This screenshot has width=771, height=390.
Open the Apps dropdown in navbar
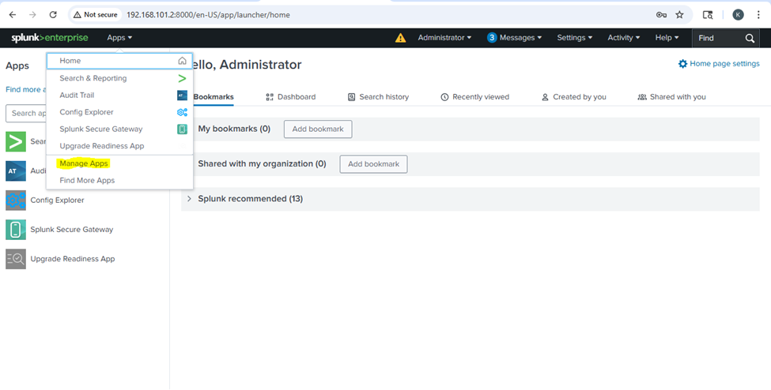(119, 38)
